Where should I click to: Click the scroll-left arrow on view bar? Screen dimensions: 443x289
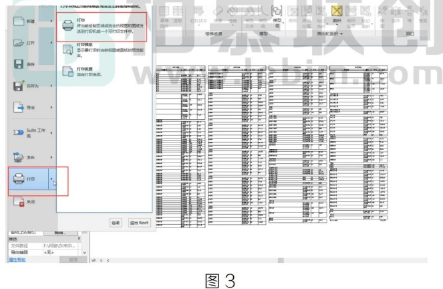point(108,260)
